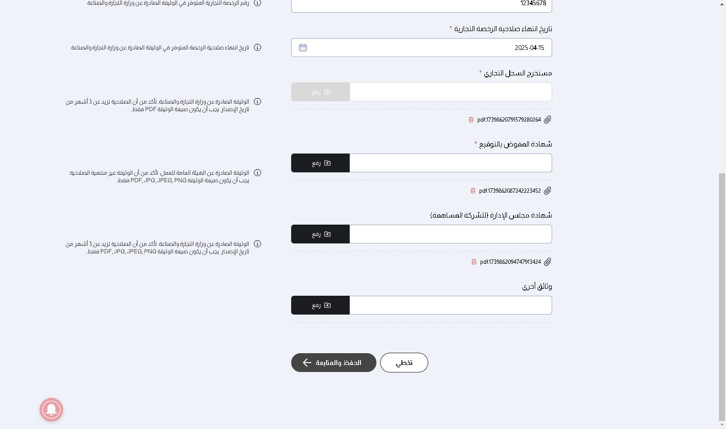The image size is (726, 429).
Task: Click the Save and Continue button
Action: 334,363
